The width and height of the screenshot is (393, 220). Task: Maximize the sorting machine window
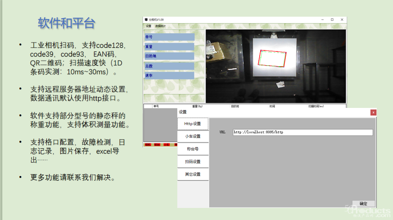click(332, 20)
